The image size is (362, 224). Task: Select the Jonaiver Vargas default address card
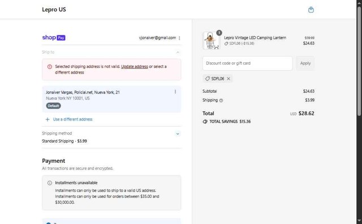coord(111,99)
